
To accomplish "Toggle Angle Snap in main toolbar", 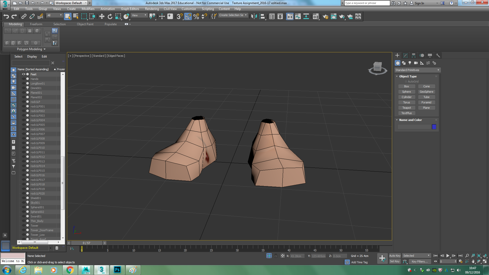I will [188, 17].
